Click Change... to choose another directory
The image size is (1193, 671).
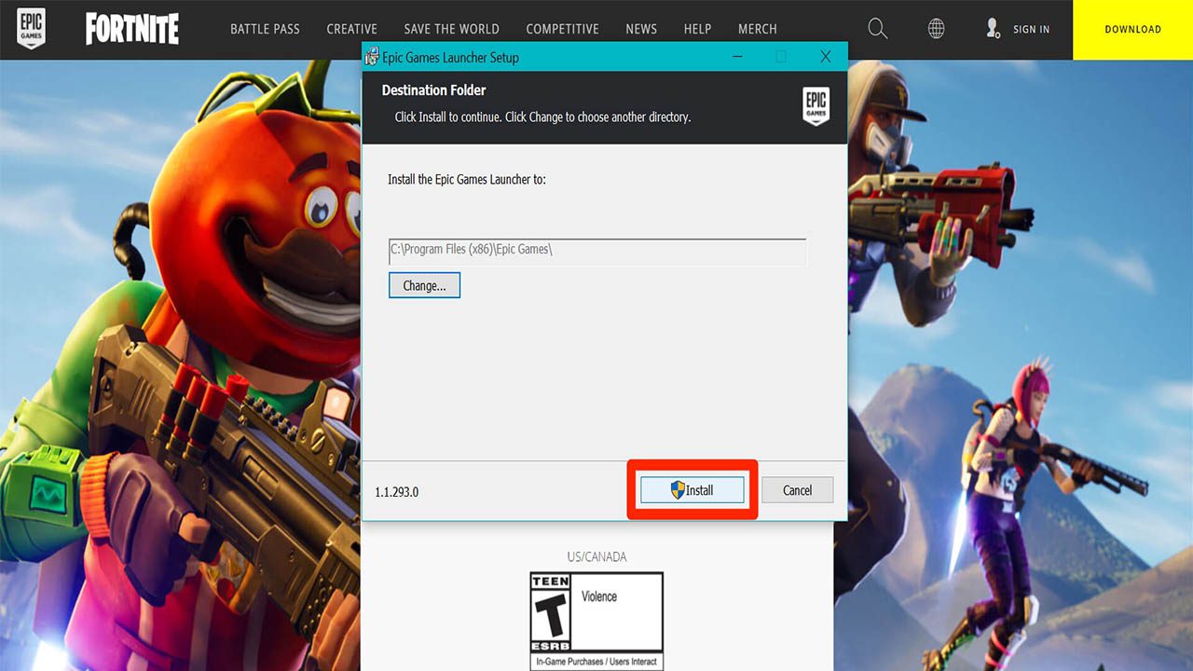click(424, 285)
